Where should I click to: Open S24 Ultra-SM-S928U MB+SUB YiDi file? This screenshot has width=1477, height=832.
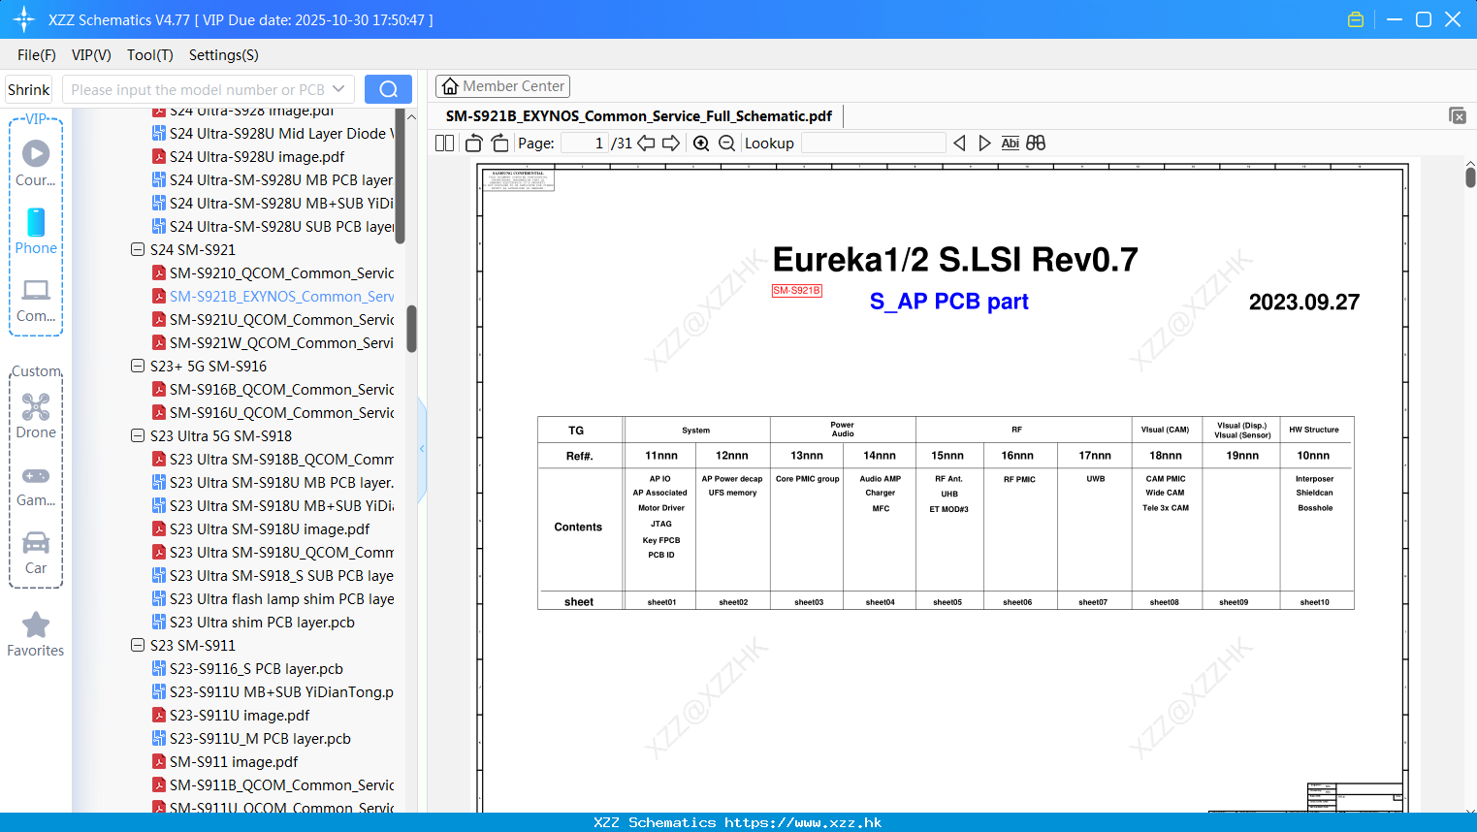pyautogui.click(x=273, y=203)
